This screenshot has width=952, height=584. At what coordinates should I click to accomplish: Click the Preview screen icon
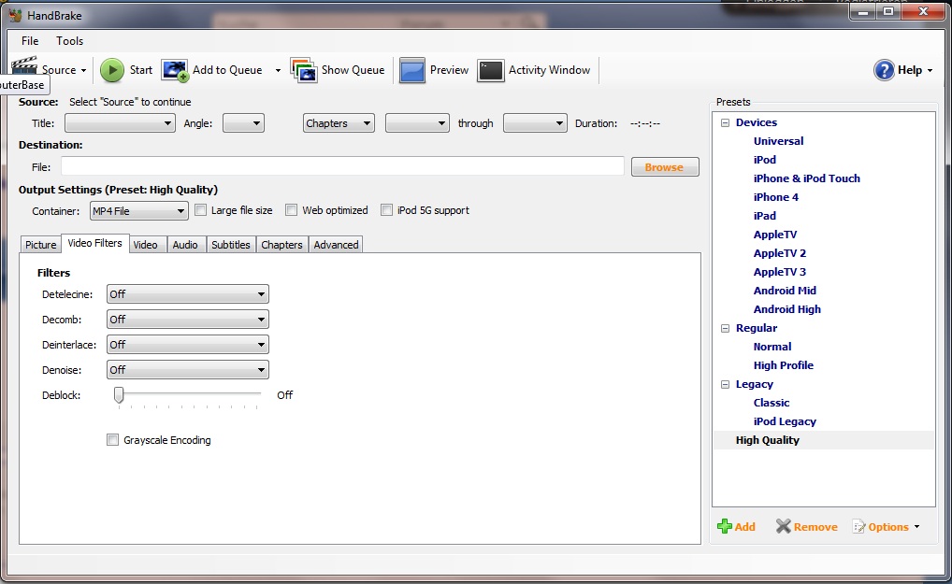click(x=412, y=70)
